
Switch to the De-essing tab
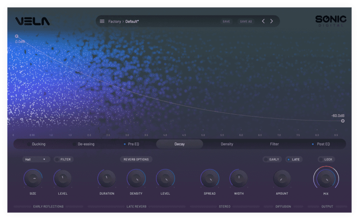(x=86, y=144)
